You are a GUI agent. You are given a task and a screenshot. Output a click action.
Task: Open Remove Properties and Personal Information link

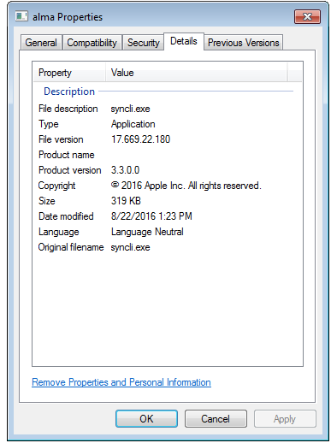pyautogui.click(x=121, y=382)
